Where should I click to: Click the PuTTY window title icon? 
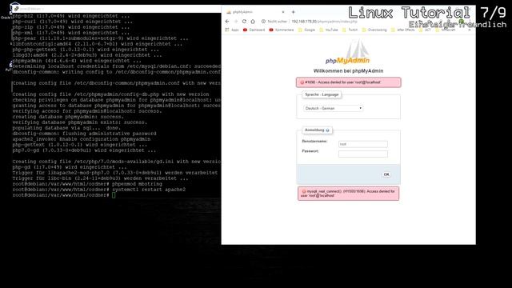coord(16,9)
